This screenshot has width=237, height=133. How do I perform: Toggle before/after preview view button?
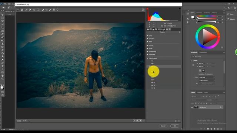134,121
